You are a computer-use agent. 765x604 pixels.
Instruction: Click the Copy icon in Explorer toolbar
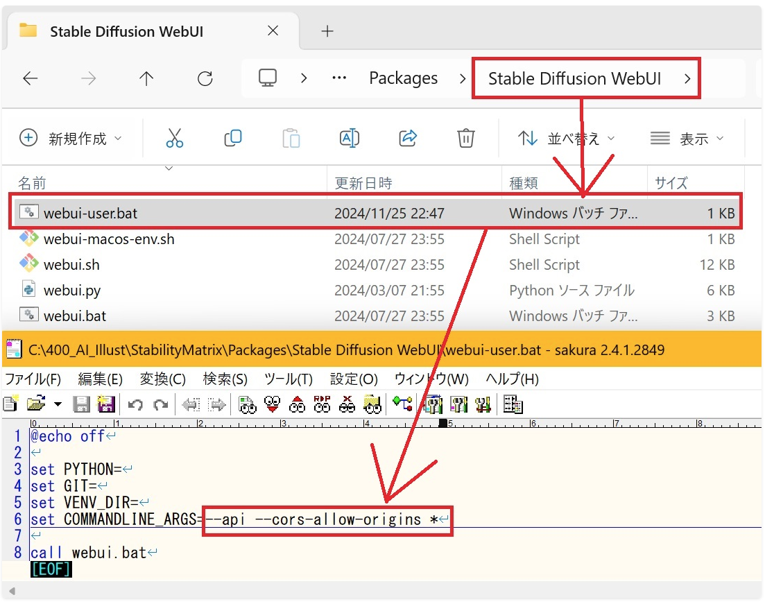[x=233, y=138]
